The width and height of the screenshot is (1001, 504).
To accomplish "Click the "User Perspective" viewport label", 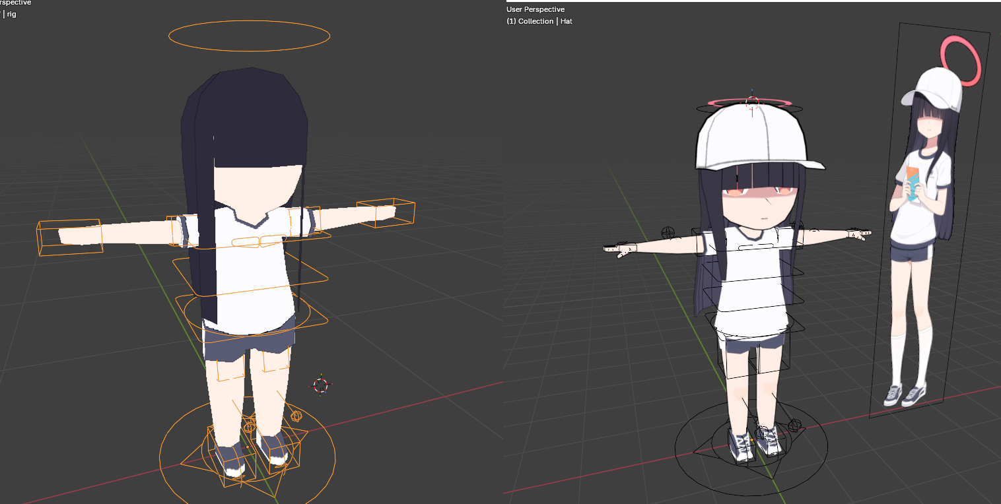I will tap(535, 9).
